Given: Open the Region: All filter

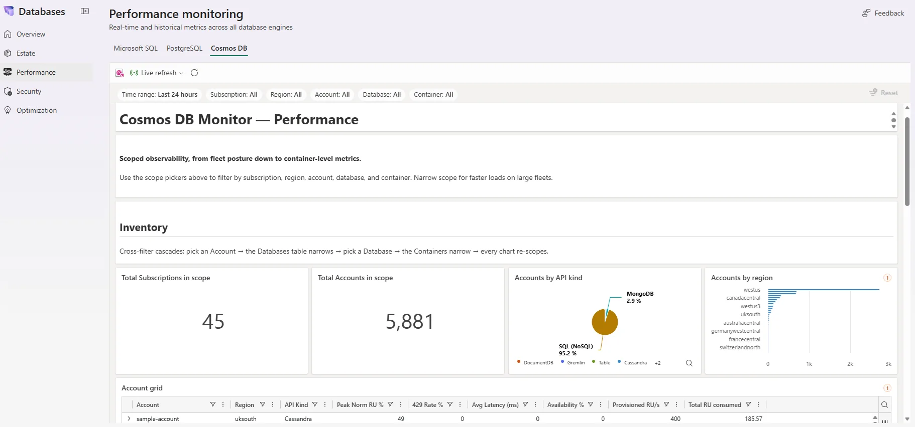Looking at the screenshot, I should 286,94.
